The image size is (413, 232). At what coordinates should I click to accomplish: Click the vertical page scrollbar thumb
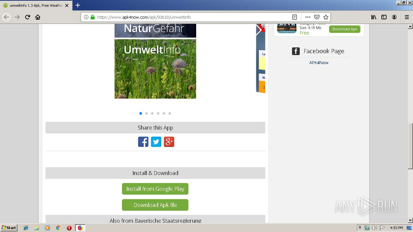click(x=410, y=146)
